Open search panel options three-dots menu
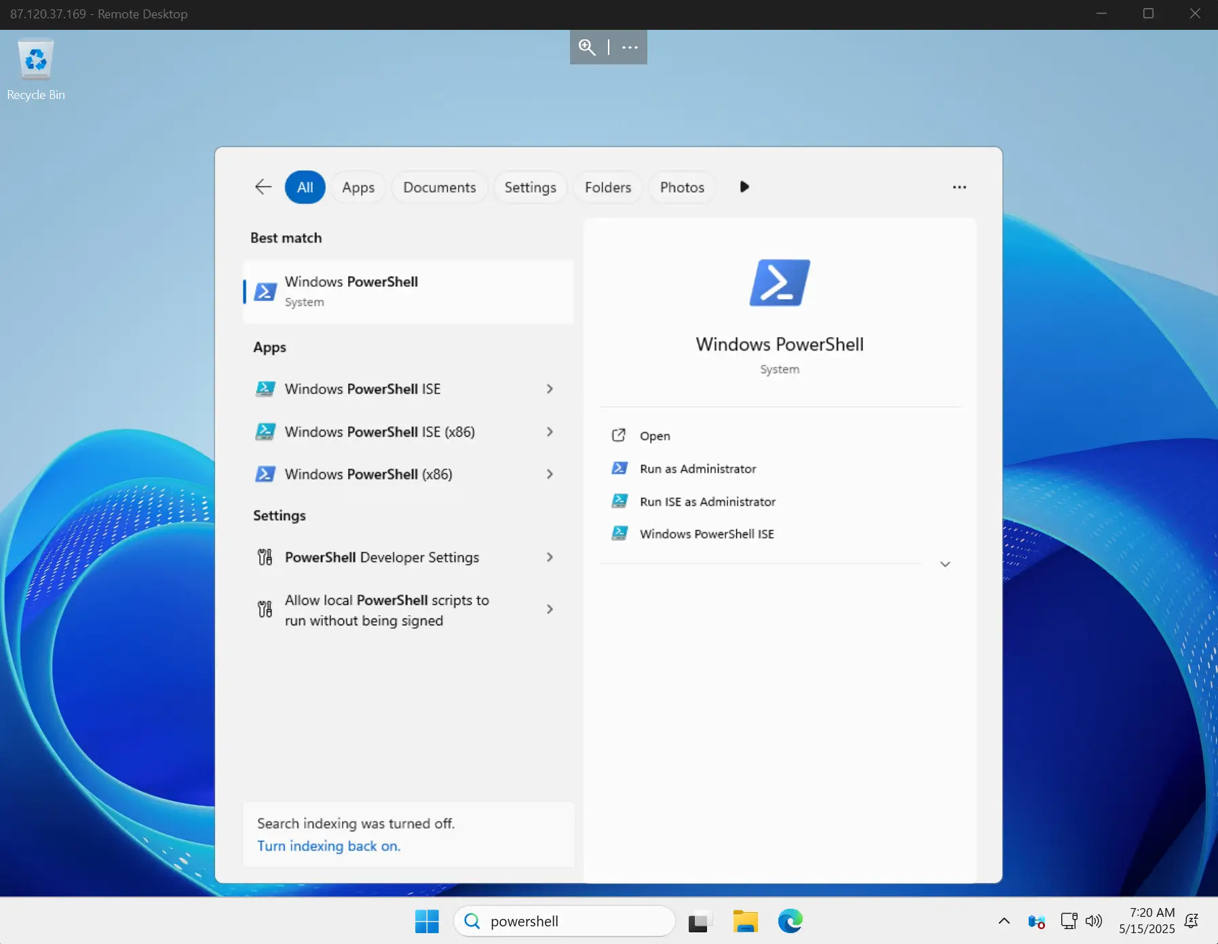The image size is (1218, 944). pos(959,187)
